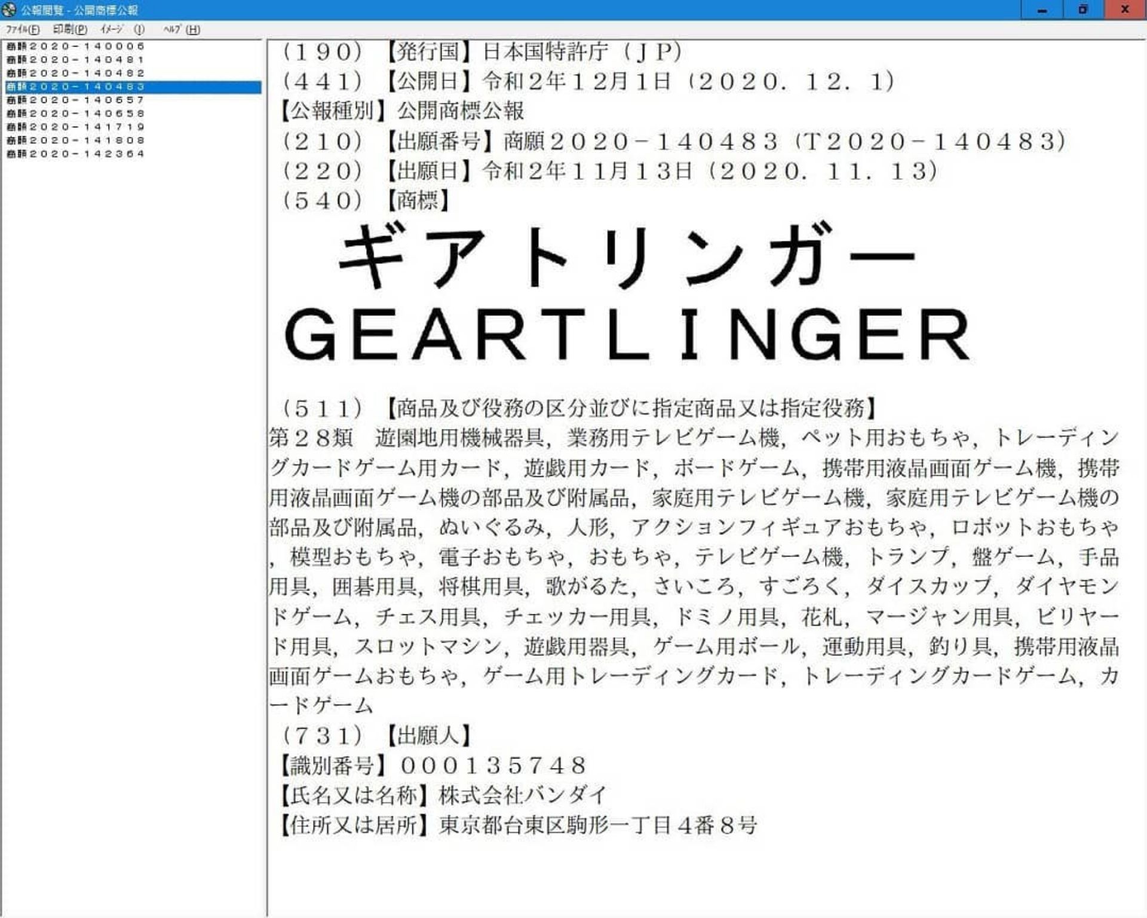This screenshot has height=918, width=1147.
Task: Click the applicant name 株式会社バンダイ
Action: [523, 795]
